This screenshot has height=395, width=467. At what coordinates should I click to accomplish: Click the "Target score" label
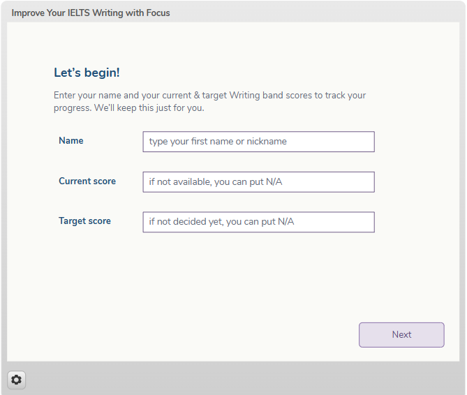[84, 221]
